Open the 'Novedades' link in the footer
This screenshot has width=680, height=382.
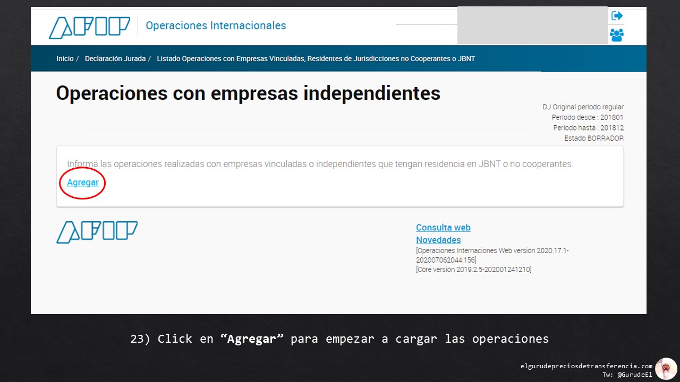coord(438,240)
